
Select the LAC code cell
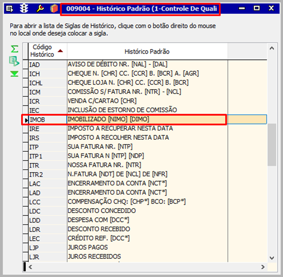click(48, 184)
